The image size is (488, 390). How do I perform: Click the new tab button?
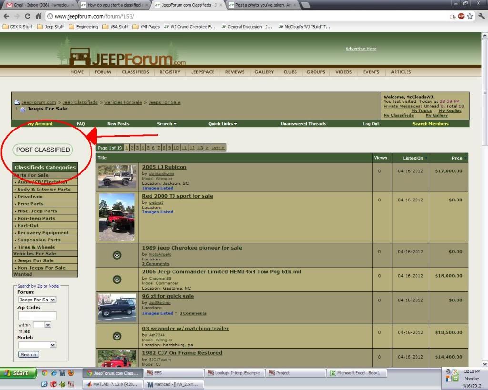(305, 5)
